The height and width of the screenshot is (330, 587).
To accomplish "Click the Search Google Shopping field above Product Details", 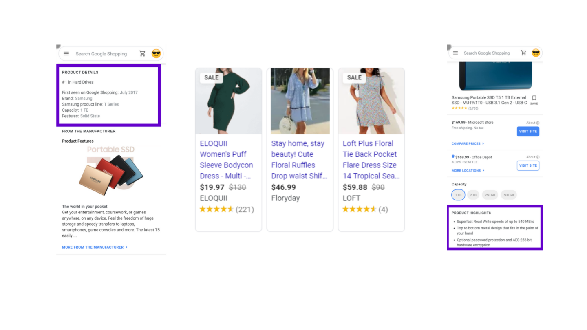I will point(101,54).
